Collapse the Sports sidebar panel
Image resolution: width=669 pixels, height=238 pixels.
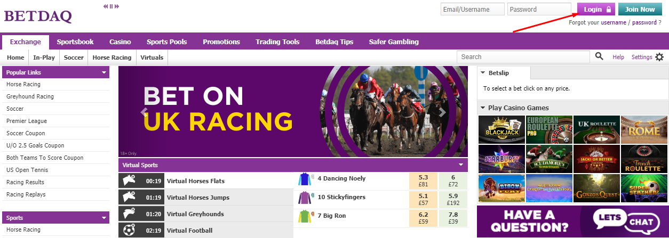click(104, 218)
